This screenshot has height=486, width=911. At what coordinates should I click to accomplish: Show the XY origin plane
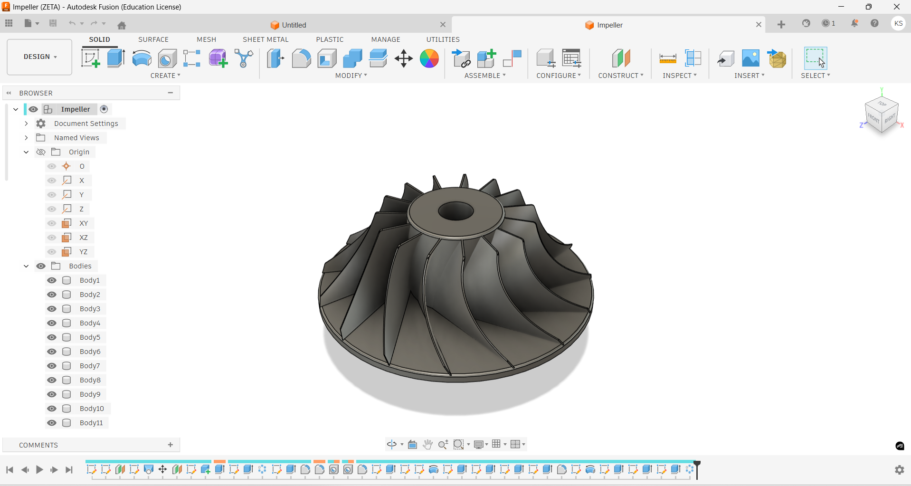pos(52,223)
